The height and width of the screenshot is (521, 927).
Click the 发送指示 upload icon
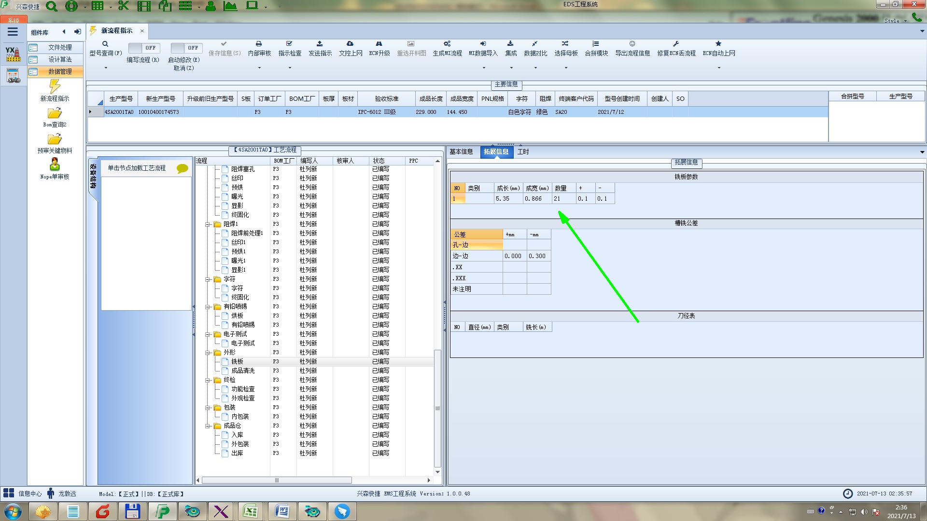tap(320, 44)
